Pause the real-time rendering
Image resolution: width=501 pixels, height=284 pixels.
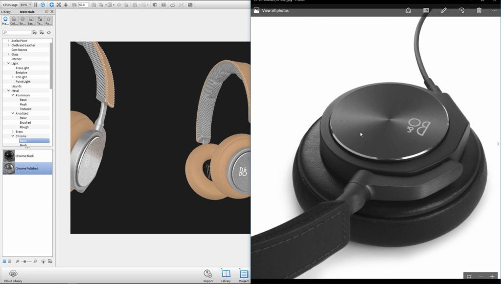pos(36,4)
